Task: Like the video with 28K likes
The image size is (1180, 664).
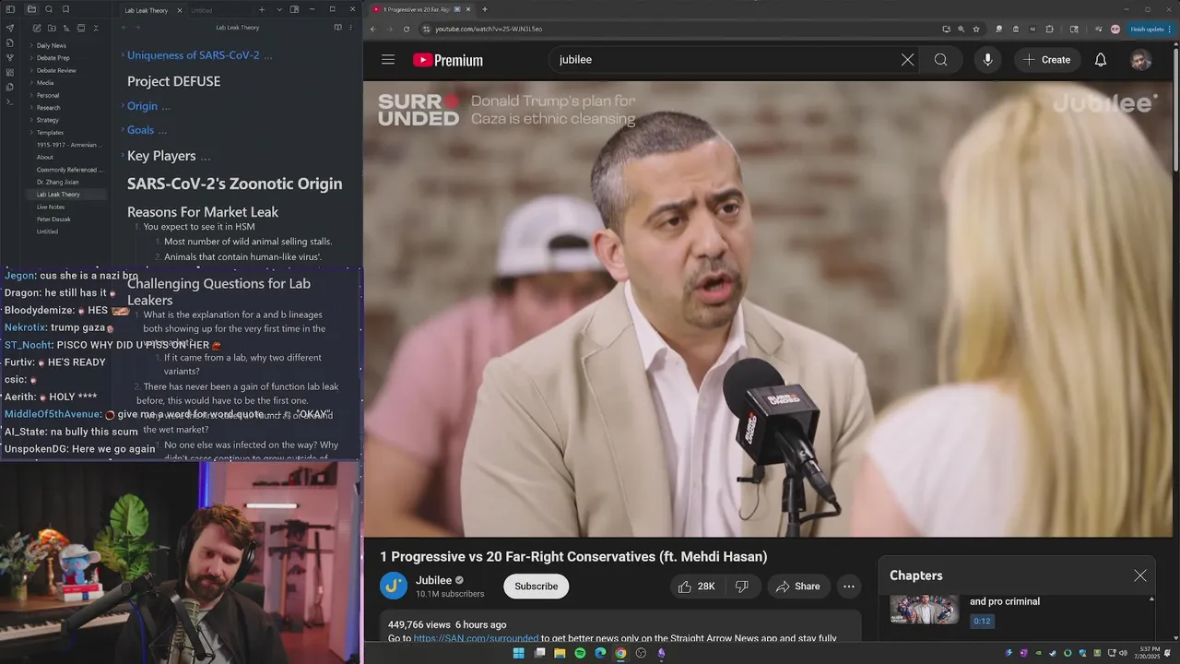Action: [696, 587]
